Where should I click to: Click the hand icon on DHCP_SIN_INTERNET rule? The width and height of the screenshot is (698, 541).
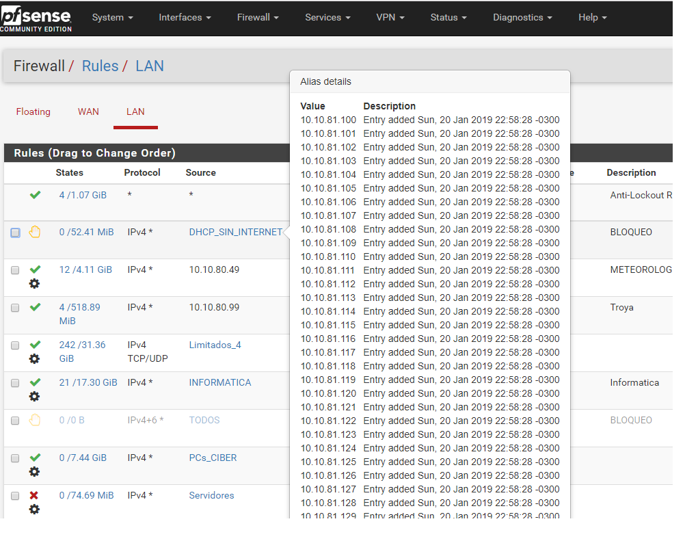tap(35, 233)
